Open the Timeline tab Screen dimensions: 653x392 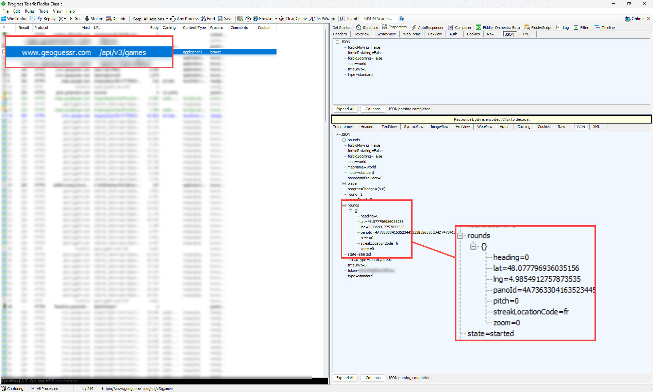(605, 28)
